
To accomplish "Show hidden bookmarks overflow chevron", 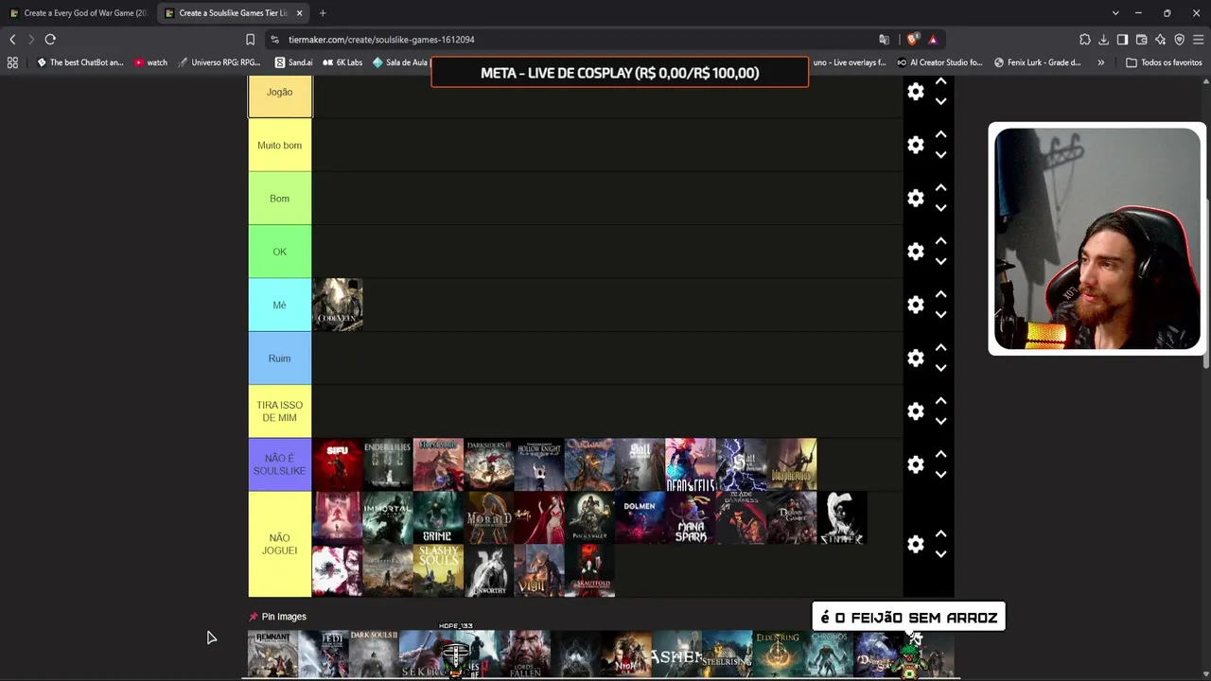I will click(1100, 62).
